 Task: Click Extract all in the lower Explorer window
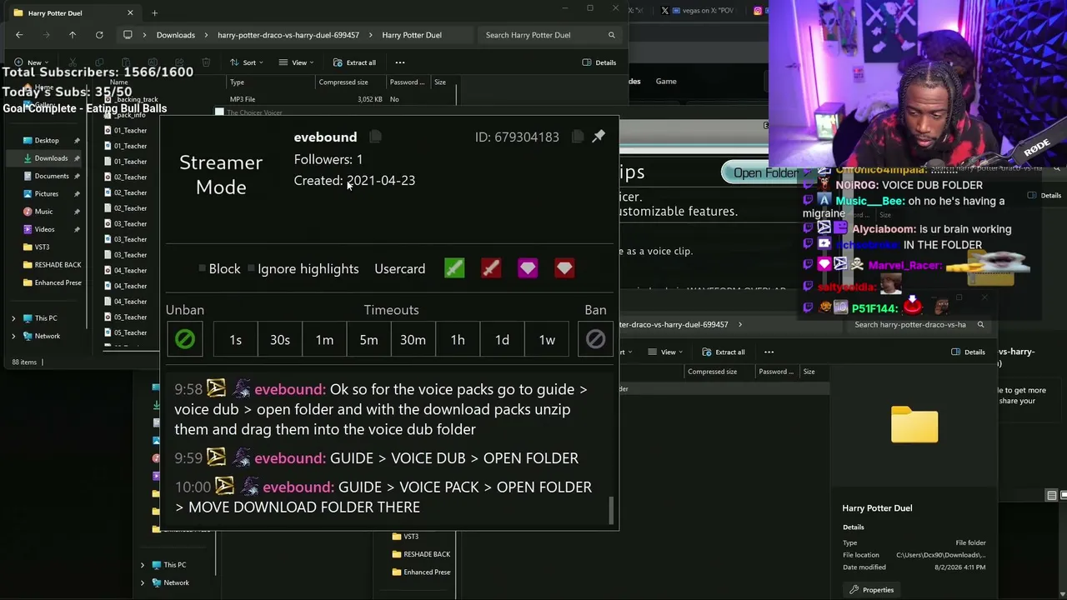[x=724, y=352]
